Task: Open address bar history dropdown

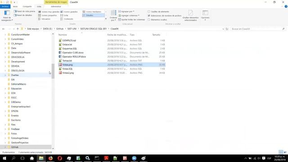Action: 223,29
